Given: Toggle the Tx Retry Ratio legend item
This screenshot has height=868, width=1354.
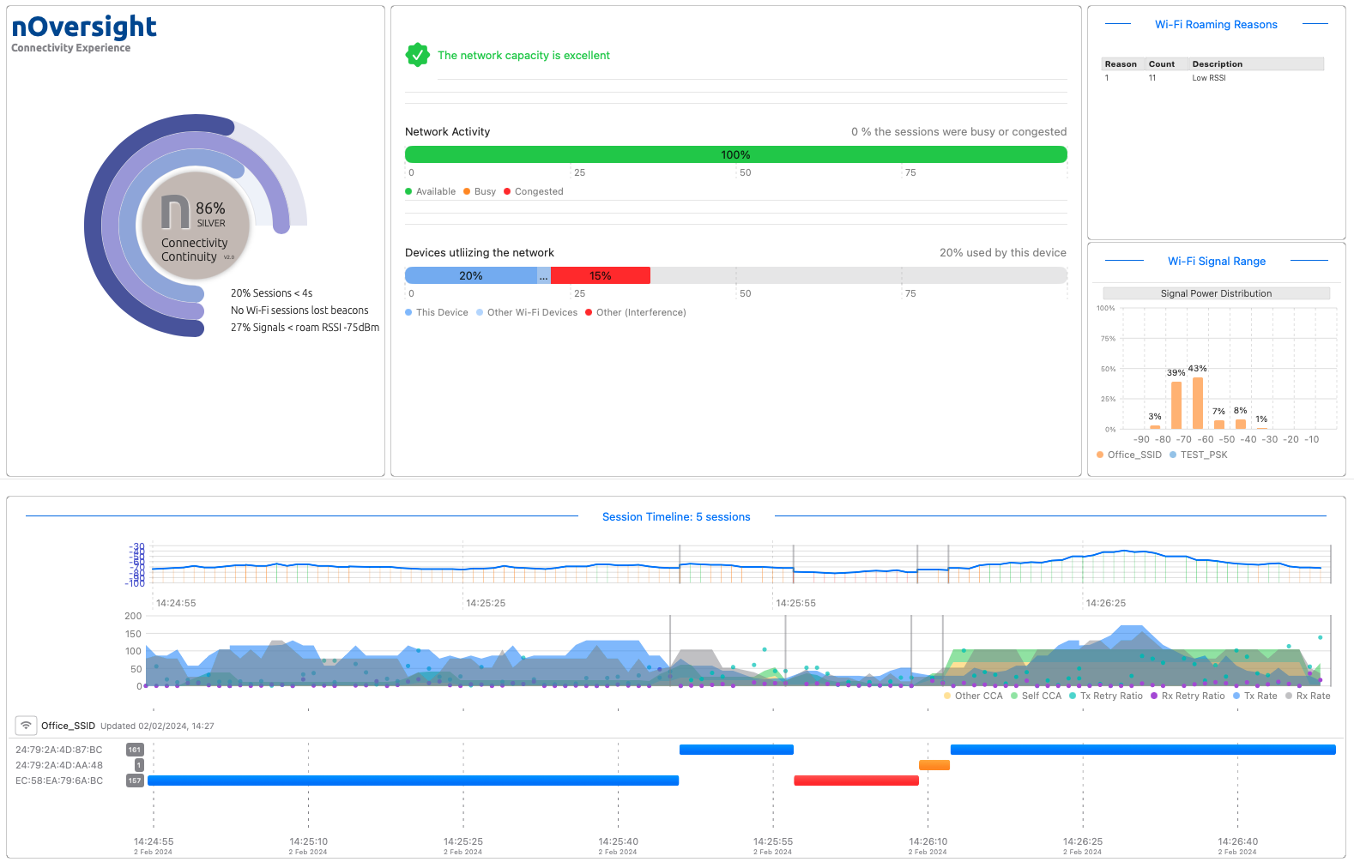Looking at the screenshot, I should click(1106, 696).
